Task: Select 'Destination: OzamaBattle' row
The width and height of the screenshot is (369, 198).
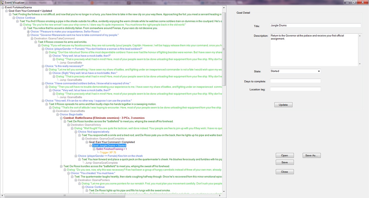Action: [x=71, y=111]
